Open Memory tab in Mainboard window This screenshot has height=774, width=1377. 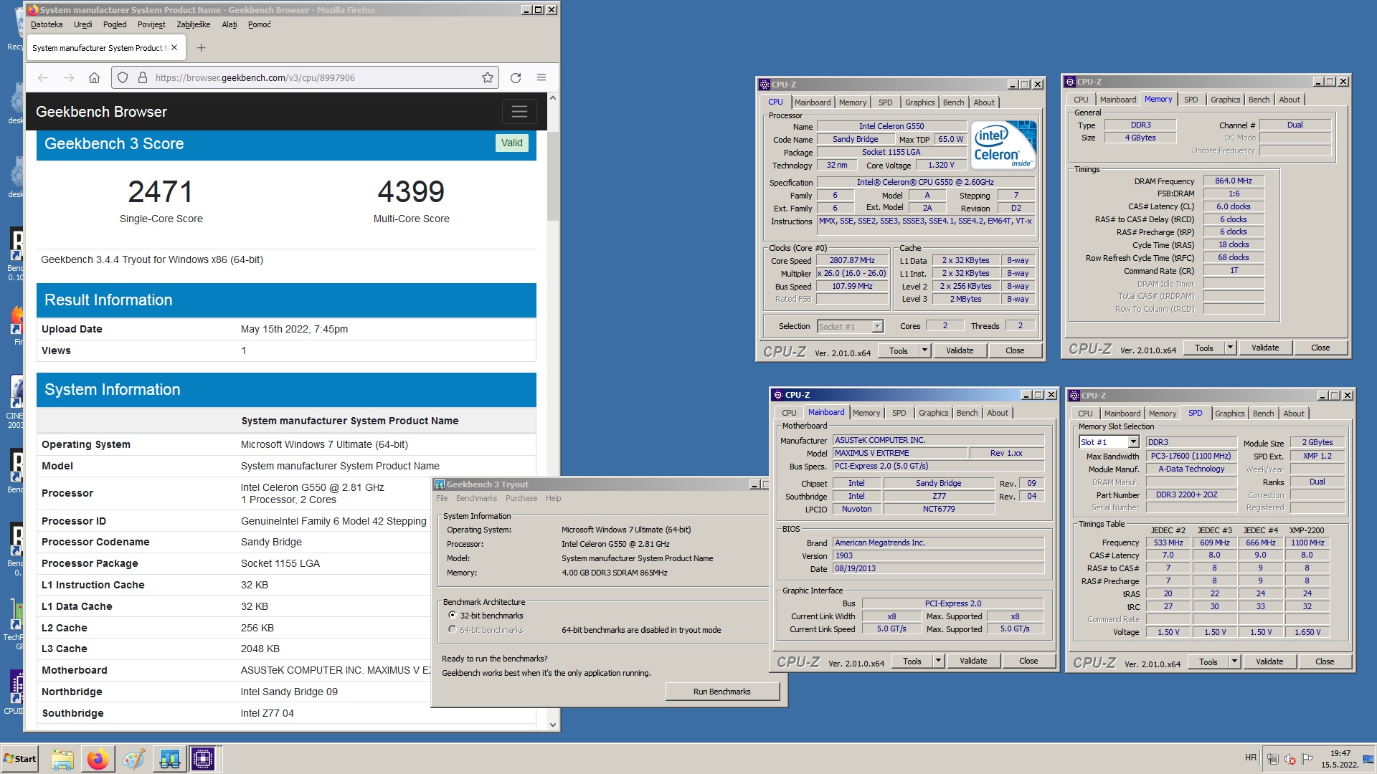[x=866, y=413]
